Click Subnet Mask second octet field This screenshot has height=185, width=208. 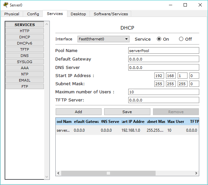[x=171, y=84]
